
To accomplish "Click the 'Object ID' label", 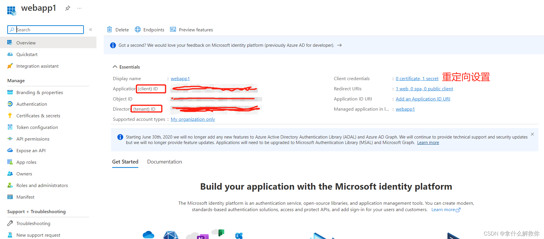I will [x=123, y=99].
